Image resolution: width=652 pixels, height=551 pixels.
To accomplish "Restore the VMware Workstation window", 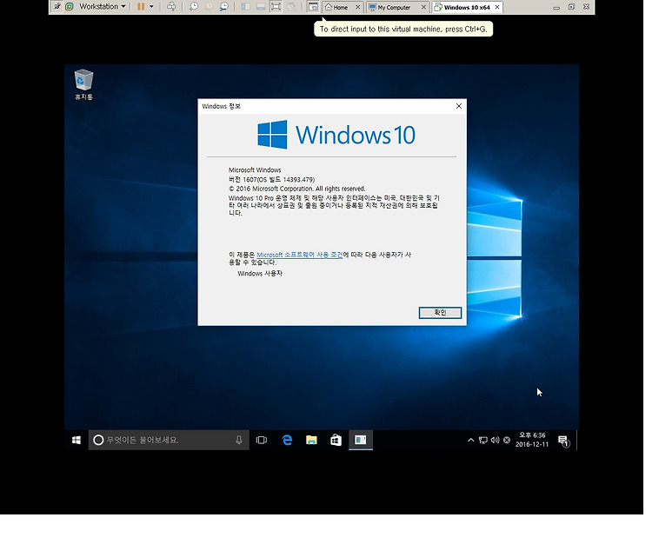I will [571, 7].
